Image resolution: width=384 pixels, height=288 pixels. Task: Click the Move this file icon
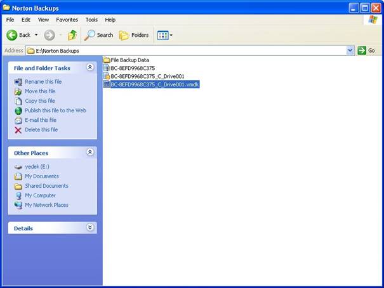[18, 91]
